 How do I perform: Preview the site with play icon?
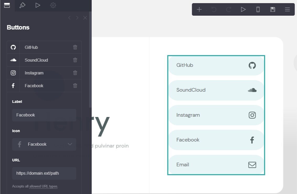243,9
